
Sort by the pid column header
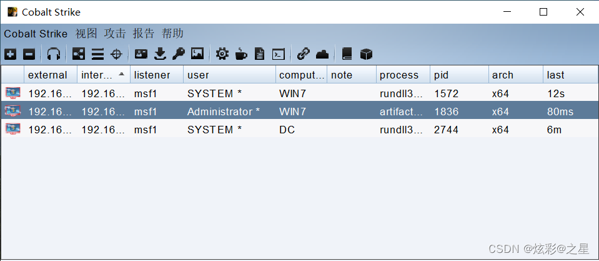[459, 75]
